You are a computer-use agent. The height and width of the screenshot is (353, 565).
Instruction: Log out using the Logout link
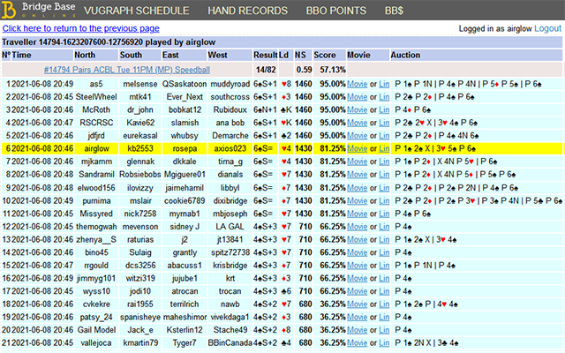click(x=547, y=28)
